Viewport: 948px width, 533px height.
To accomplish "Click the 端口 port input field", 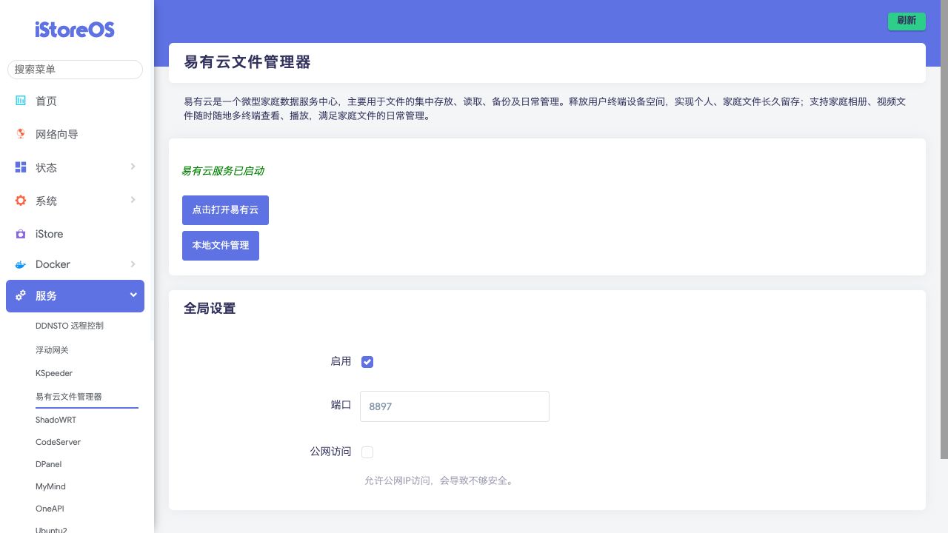I will tap(454, 406).
